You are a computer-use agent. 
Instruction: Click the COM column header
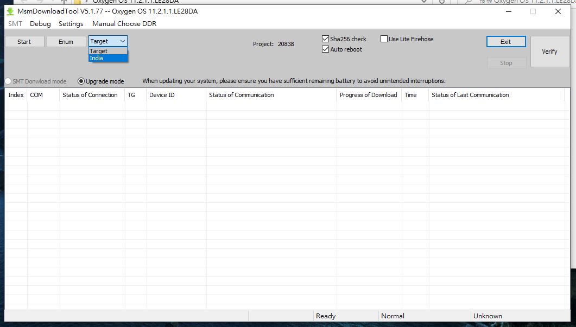pyautogui.click(x=43, y=95)
